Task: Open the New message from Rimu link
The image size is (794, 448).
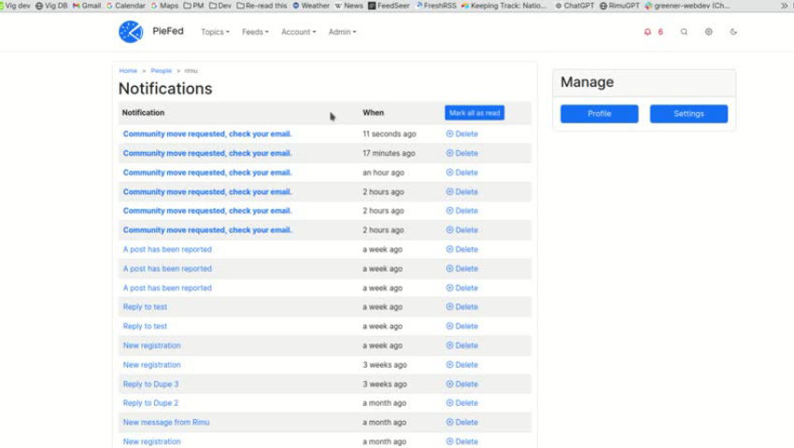Action: click(x=166, y=423)
